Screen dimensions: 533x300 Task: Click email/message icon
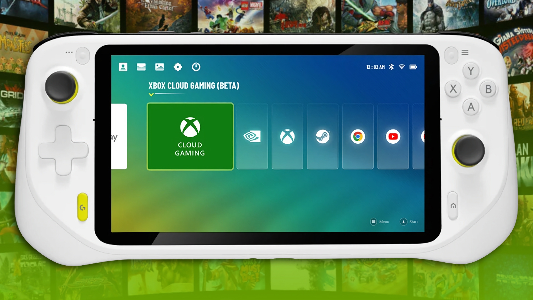141,67
